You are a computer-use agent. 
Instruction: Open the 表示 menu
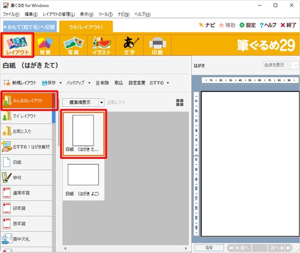[x=86, y=14]
